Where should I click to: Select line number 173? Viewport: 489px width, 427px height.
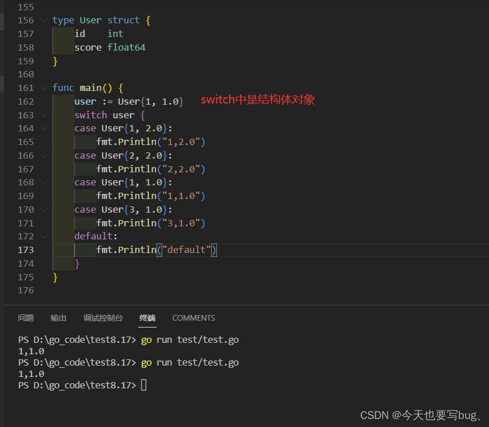[26, 250]
